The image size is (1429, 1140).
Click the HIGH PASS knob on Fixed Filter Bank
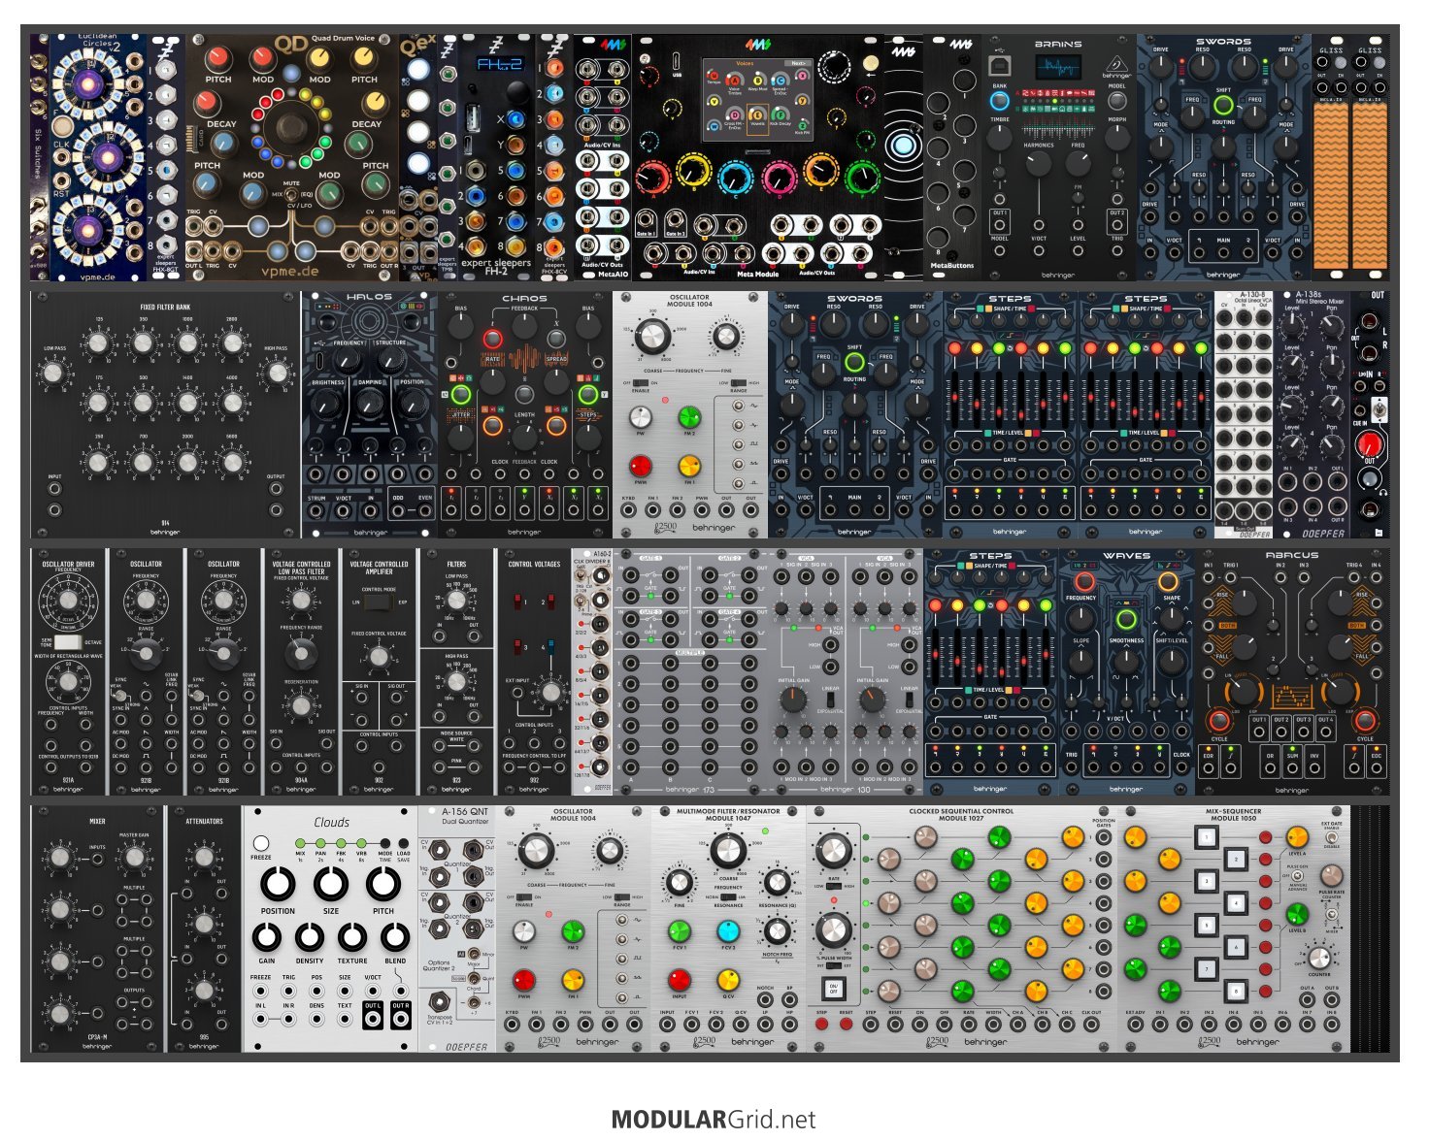tap(277, 373)
